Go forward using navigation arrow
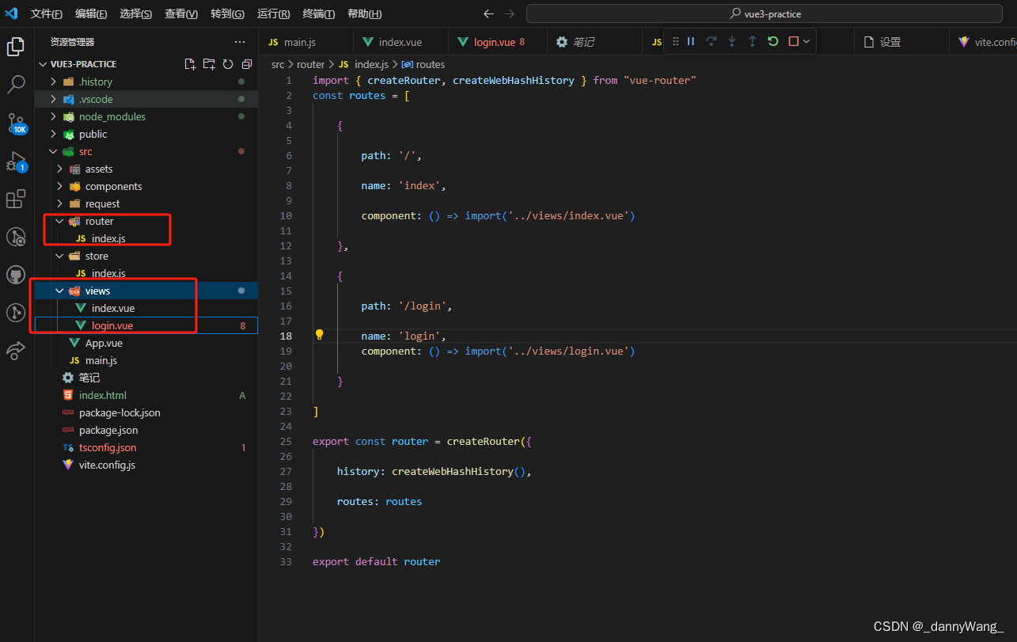This screenshot has height=642, width=1017. click(x=509, y=13)
